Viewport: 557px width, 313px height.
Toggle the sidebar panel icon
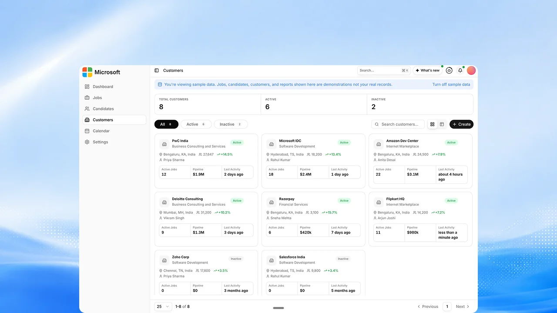[x=157, y=70]
